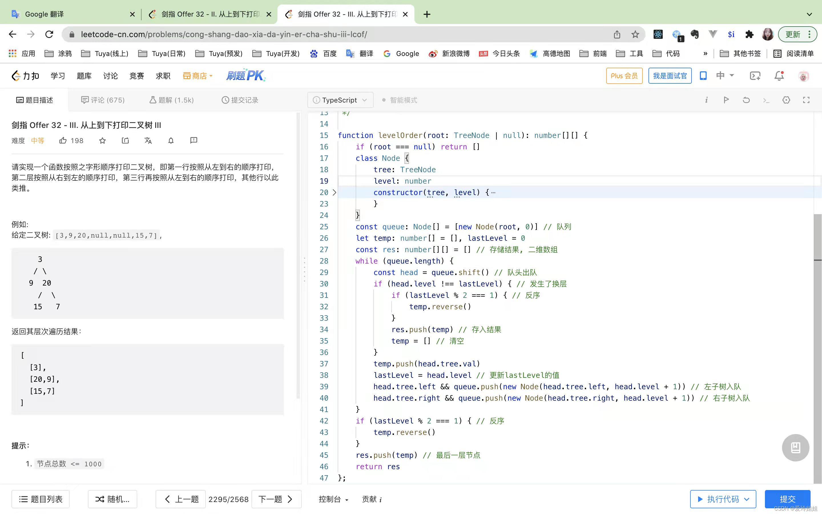
Task: Click the translate language icon
Action: (148, 140)
